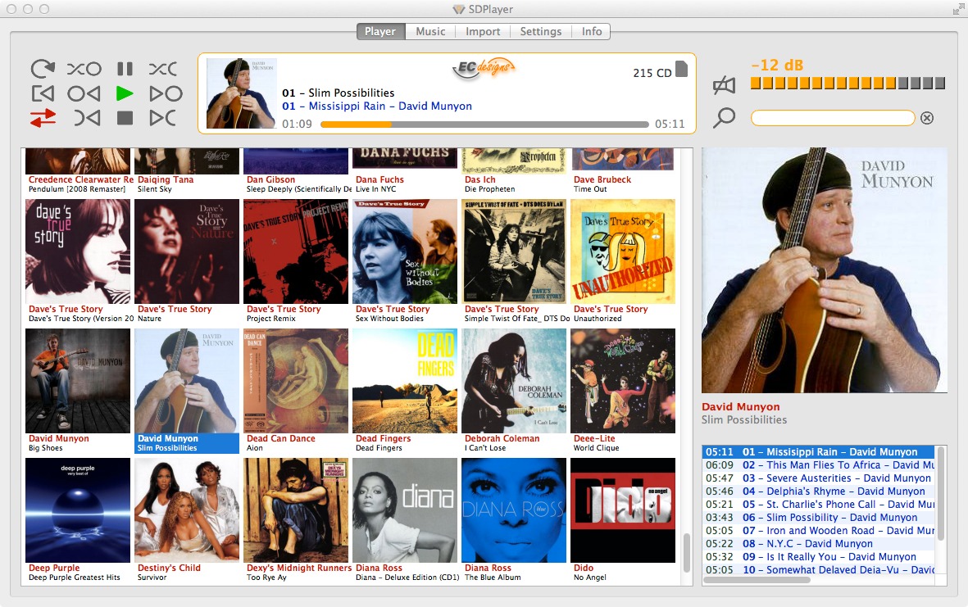Select track 07 Iron and Wooden Road
Viewport: 968px width, 607px height.
pos(819,531)
